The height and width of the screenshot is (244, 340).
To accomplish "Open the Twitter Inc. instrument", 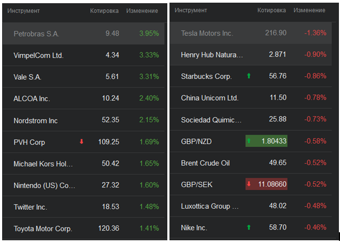I will click(30, 207).
